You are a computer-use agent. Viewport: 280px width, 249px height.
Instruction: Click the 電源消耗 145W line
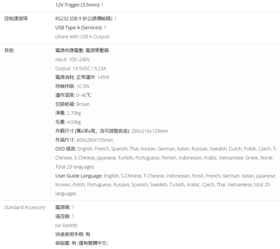(x=82, y=77)
